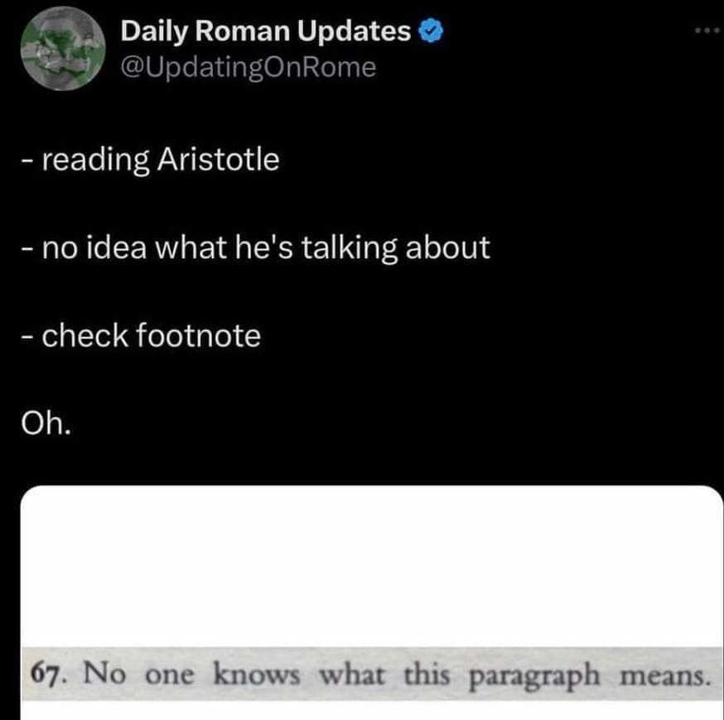The image size is (724, 720).
Task: Click the words 'No one' in the footnote
Action: [138, 674]
